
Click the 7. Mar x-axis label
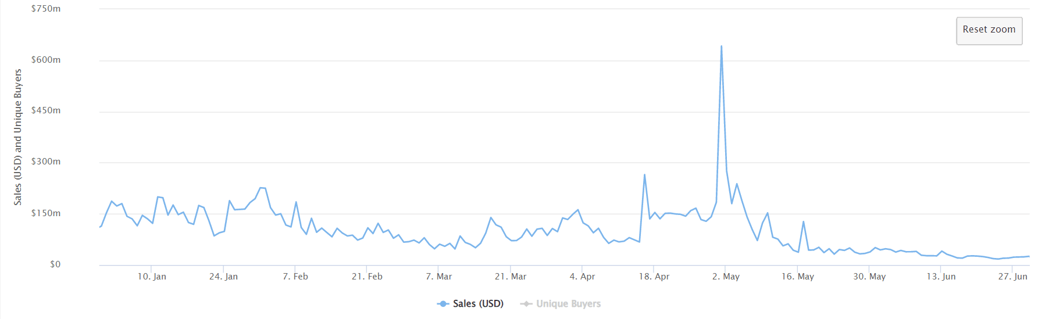[x=439, y=277]
